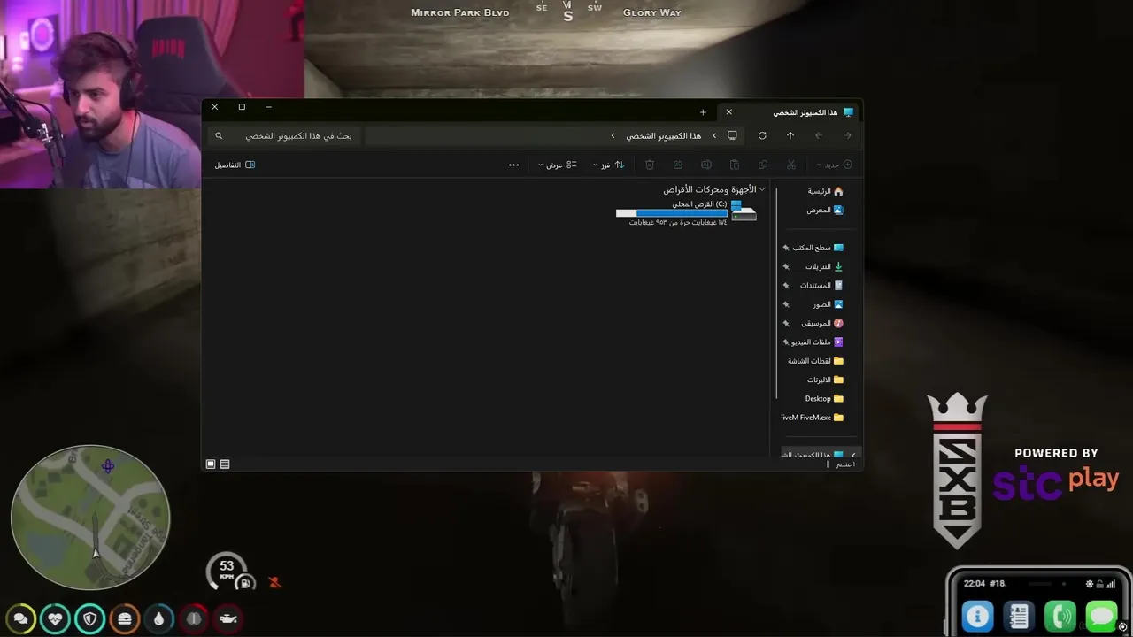Screen dimensions: 1133x637
Task: Select the القرص المحلي (C:) drive
Action: (x=687, y=213)
